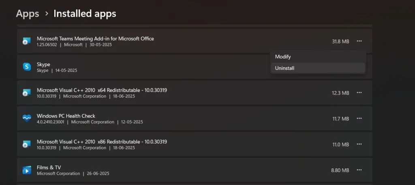The width and height of the screenshot is (415, 185).
Task: Open more options for Visual C++ x64 Redistributable
Action: 359,93
